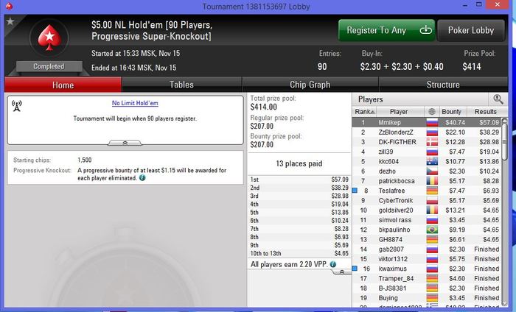
Task: Click the players list vertical scrollbar
Action: pos(504,213)
